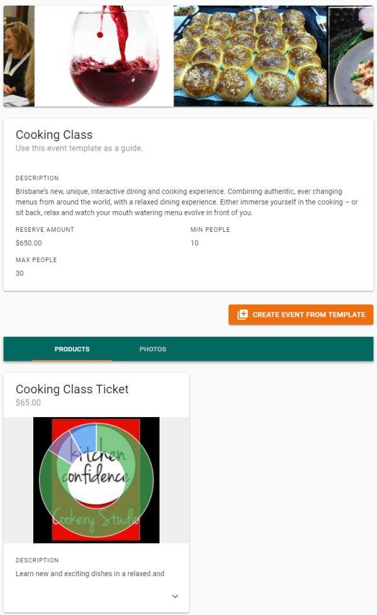View the plated dish photo at banner edge
Viewport: 377px width, 615px height.
tap(351, 56)
